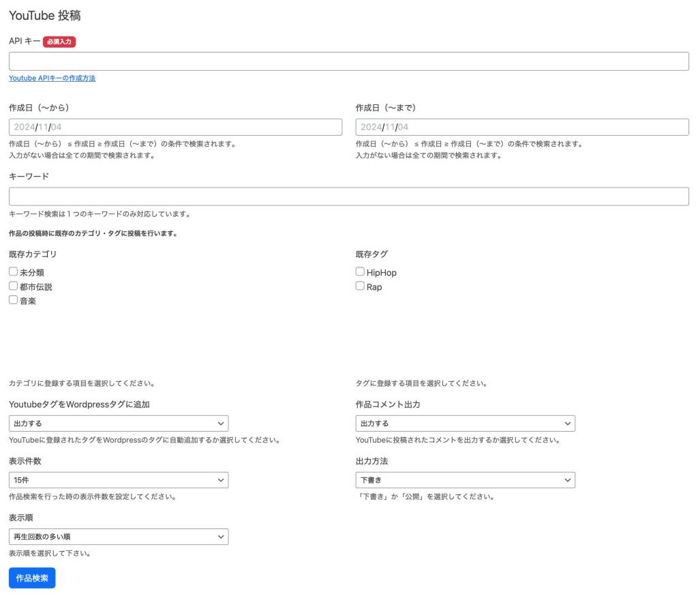Click the 「下書き」か「公開」を選択してください hint
698x598 pixels.
tap(425, 497)
